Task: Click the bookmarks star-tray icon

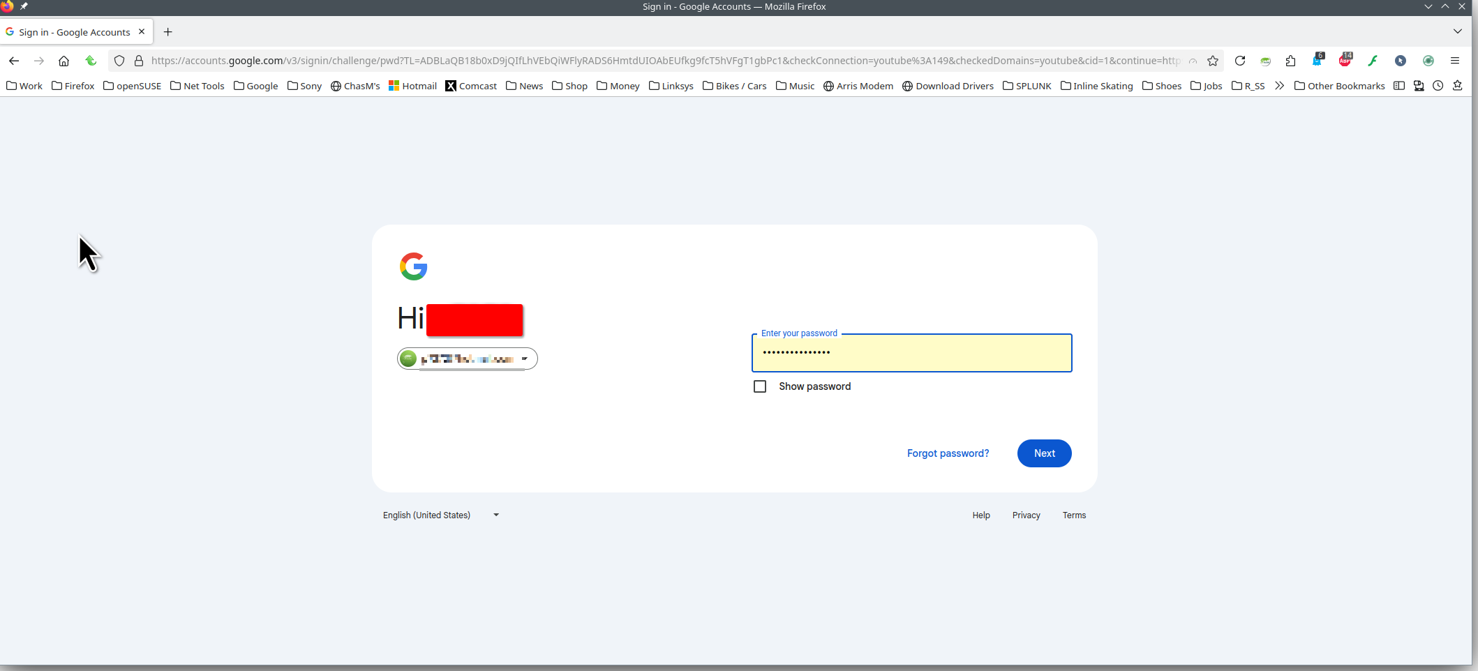Action: pyautogui.click(x=1458, y=86)
